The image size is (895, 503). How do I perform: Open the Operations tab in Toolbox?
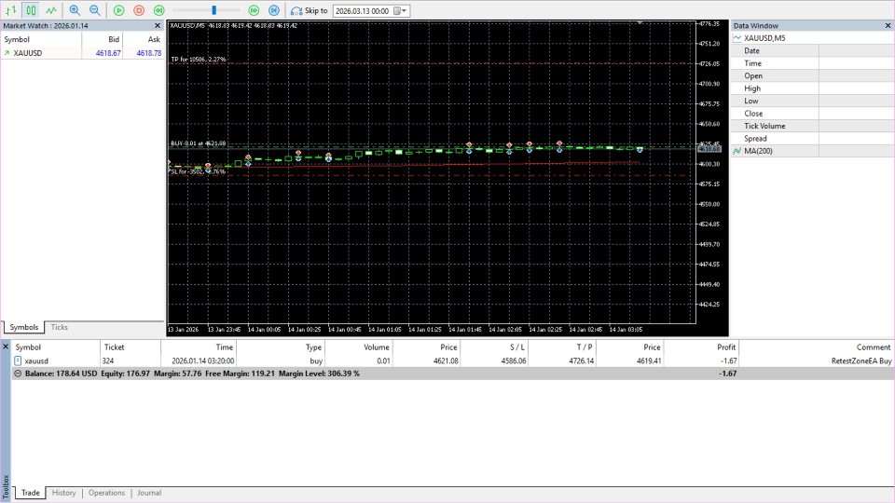click(x=106, y=493)
